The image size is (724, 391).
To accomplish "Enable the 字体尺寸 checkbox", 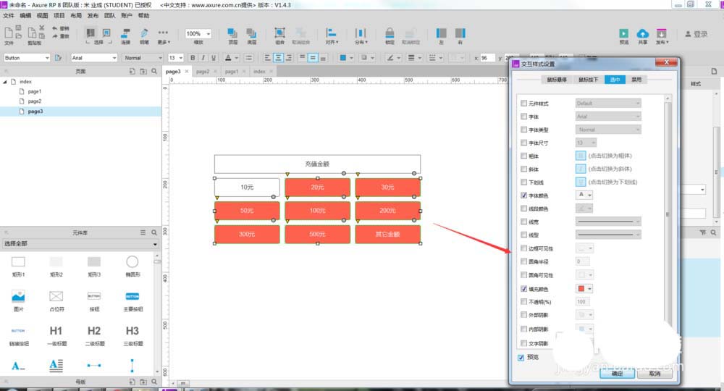I will pyautogui.click(x=523, y=143).
